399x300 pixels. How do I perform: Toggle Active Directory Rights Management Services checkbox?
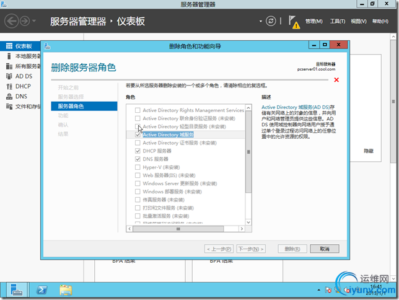[138, 110]
